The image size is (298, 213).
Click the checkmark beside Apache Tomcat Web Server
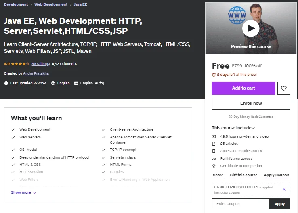(104, 137)
